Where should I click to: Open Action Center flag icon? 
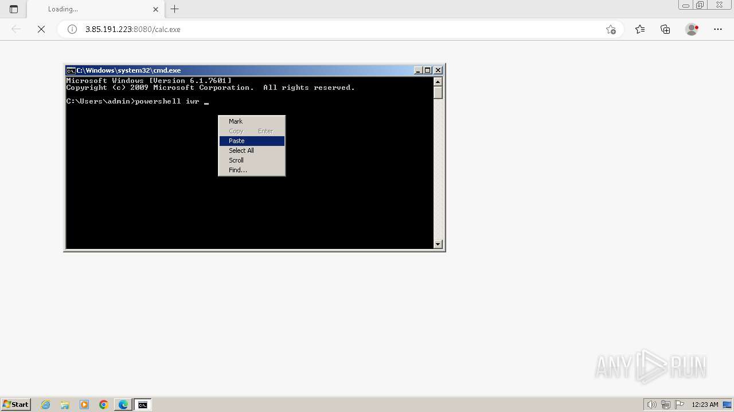click(680, 405)
